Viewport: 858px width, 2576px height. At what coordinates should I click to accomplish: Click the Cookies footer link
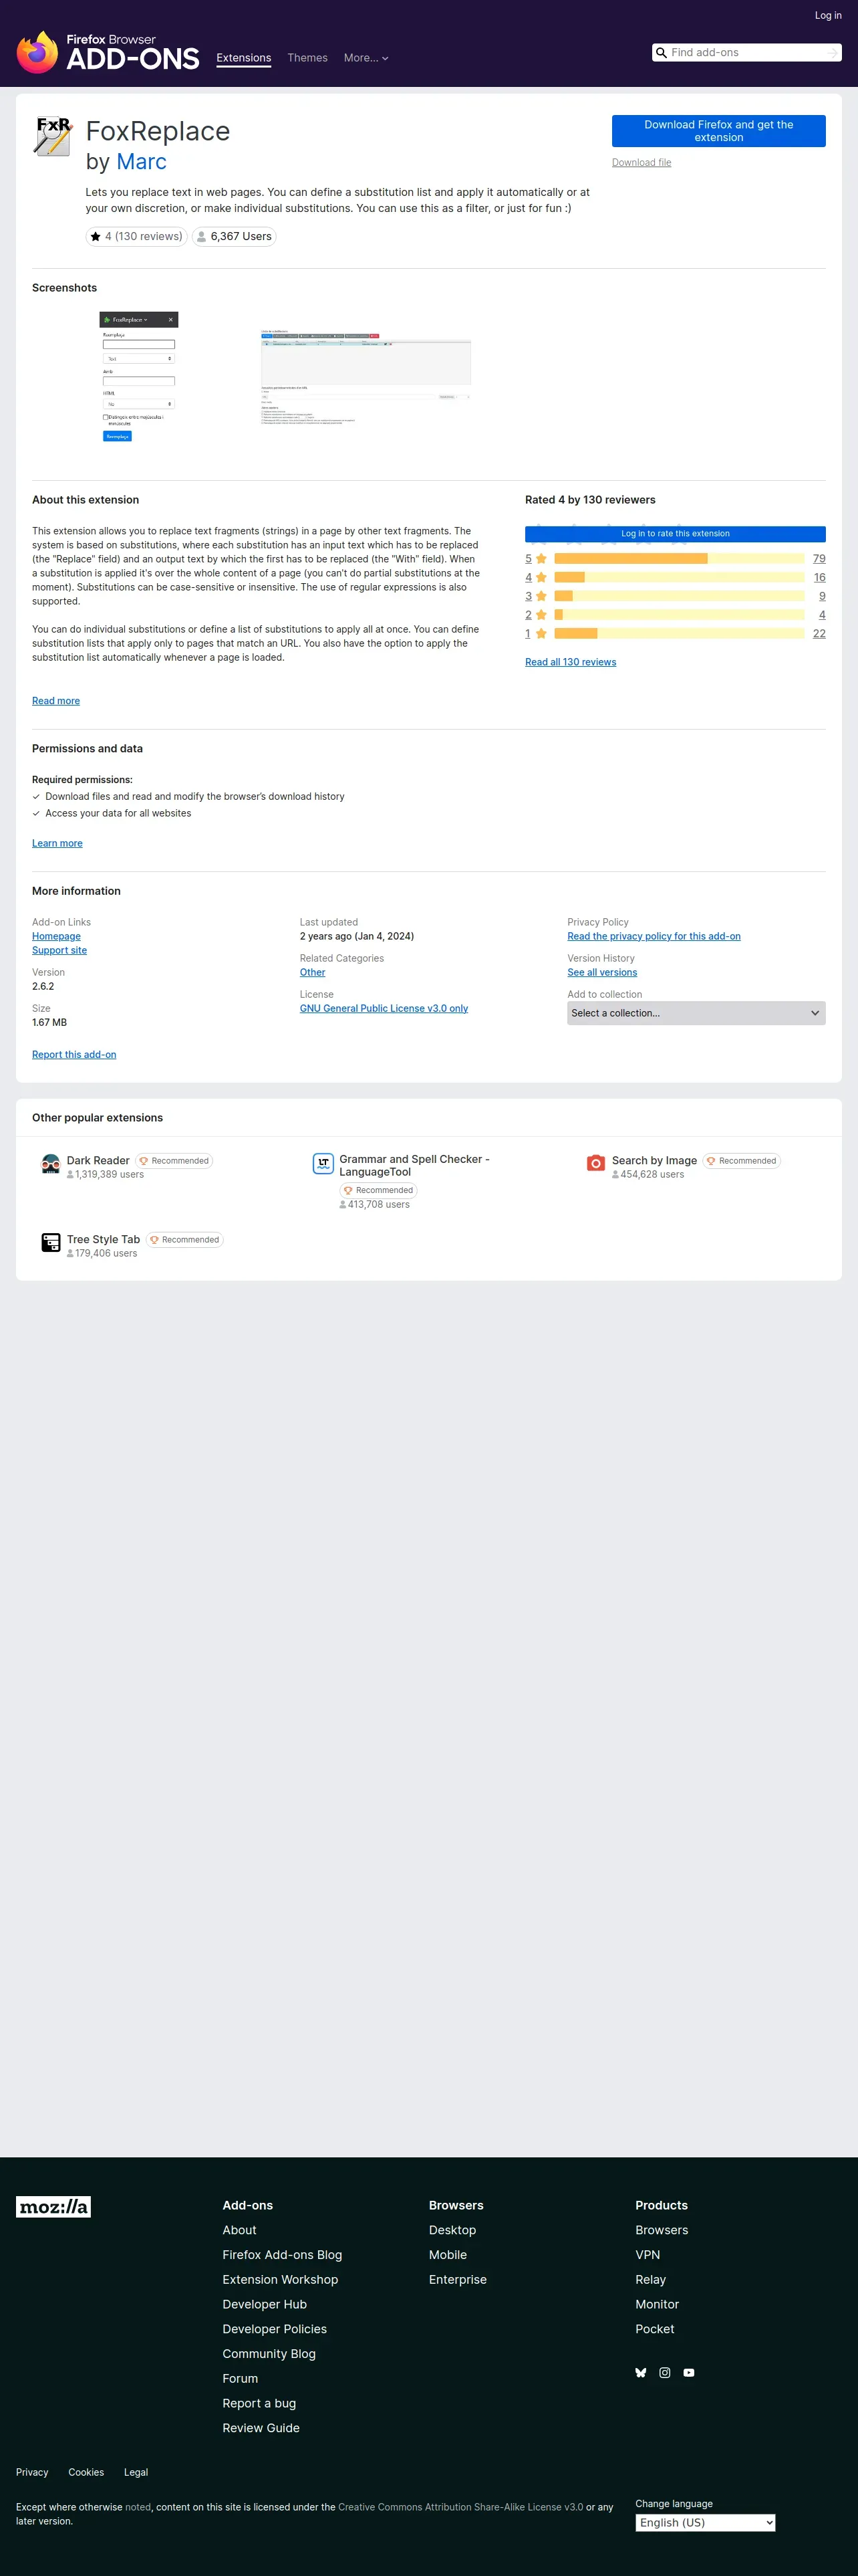86,2473
